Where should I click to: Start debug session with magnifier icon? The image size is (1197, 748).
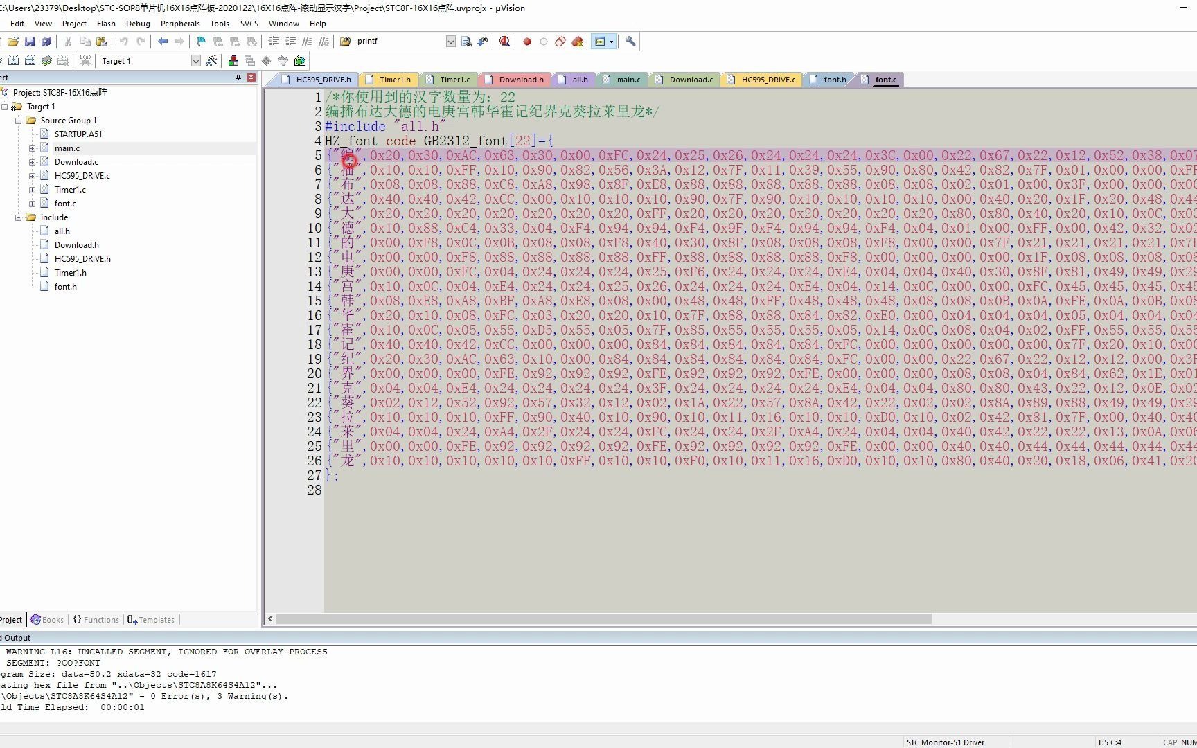point(505,42)
